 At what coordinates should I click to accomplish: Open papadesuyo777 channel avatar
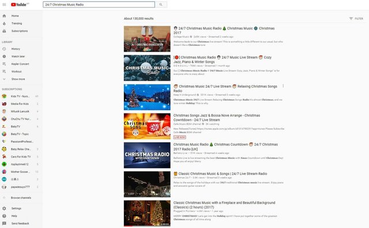click(x=4, y=187)
